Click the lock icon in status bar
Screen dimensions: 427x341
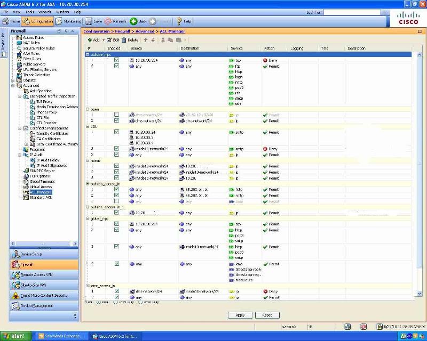click(379, 327)
